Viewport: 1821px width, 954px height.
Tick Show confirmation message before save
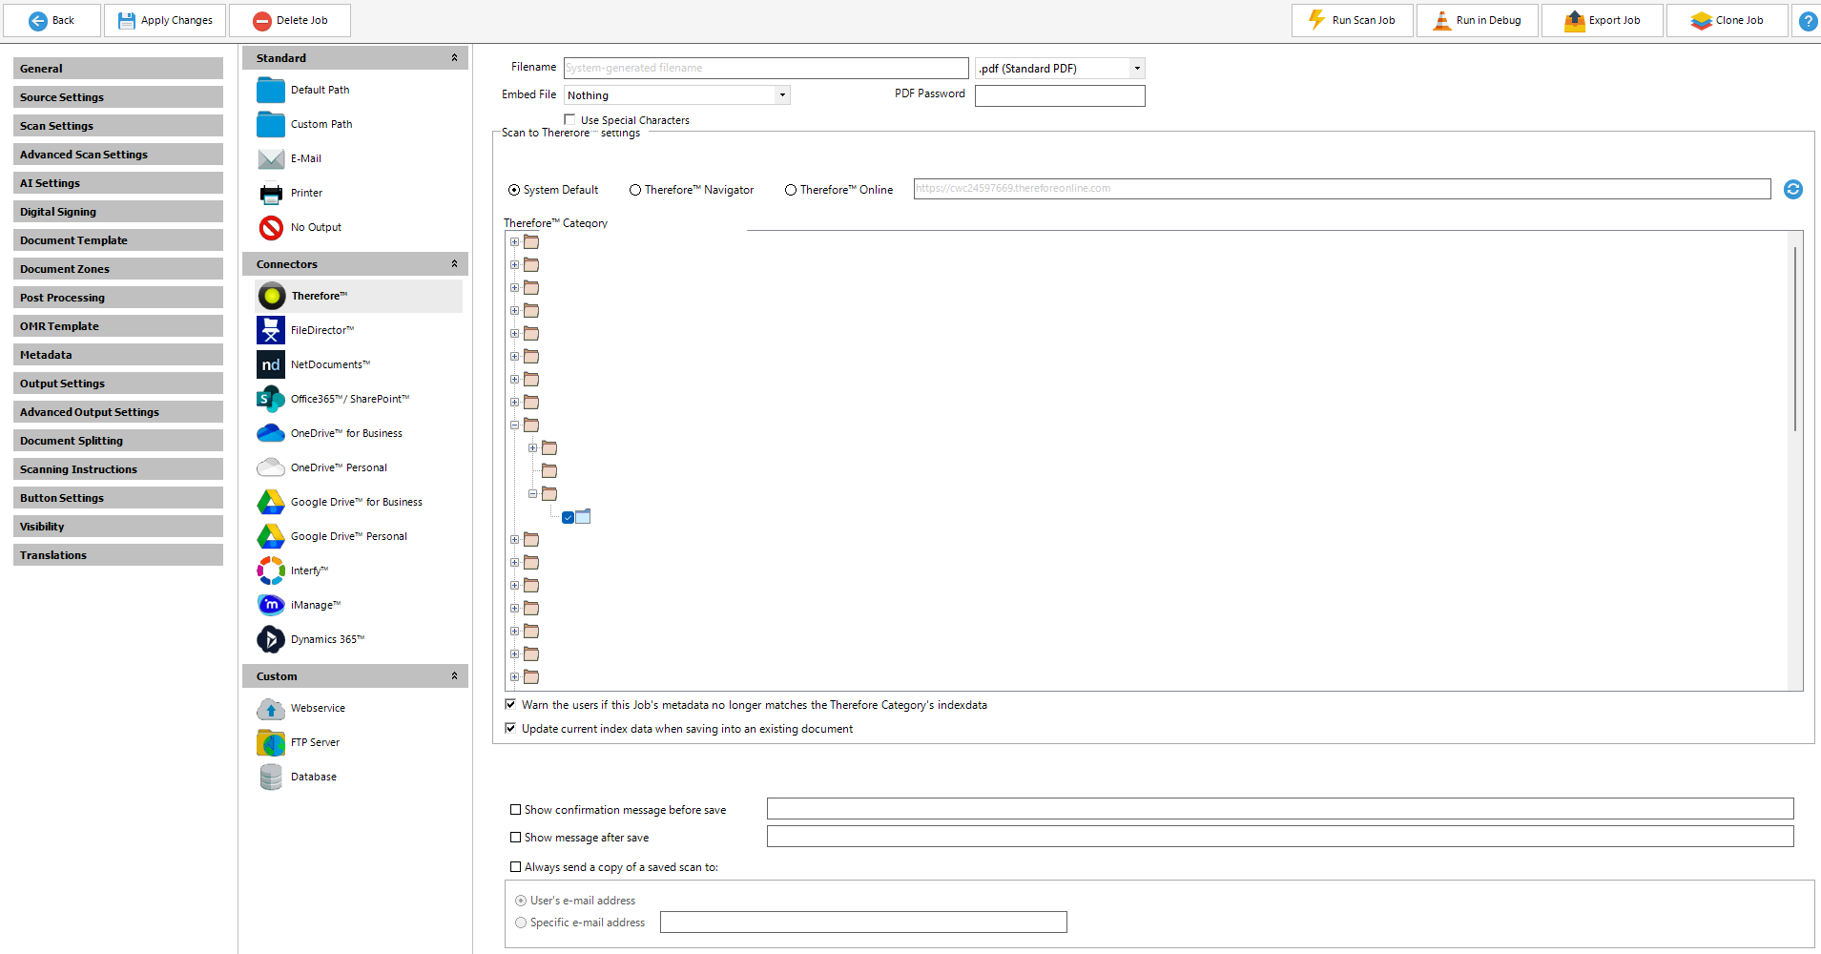[516, 810]
